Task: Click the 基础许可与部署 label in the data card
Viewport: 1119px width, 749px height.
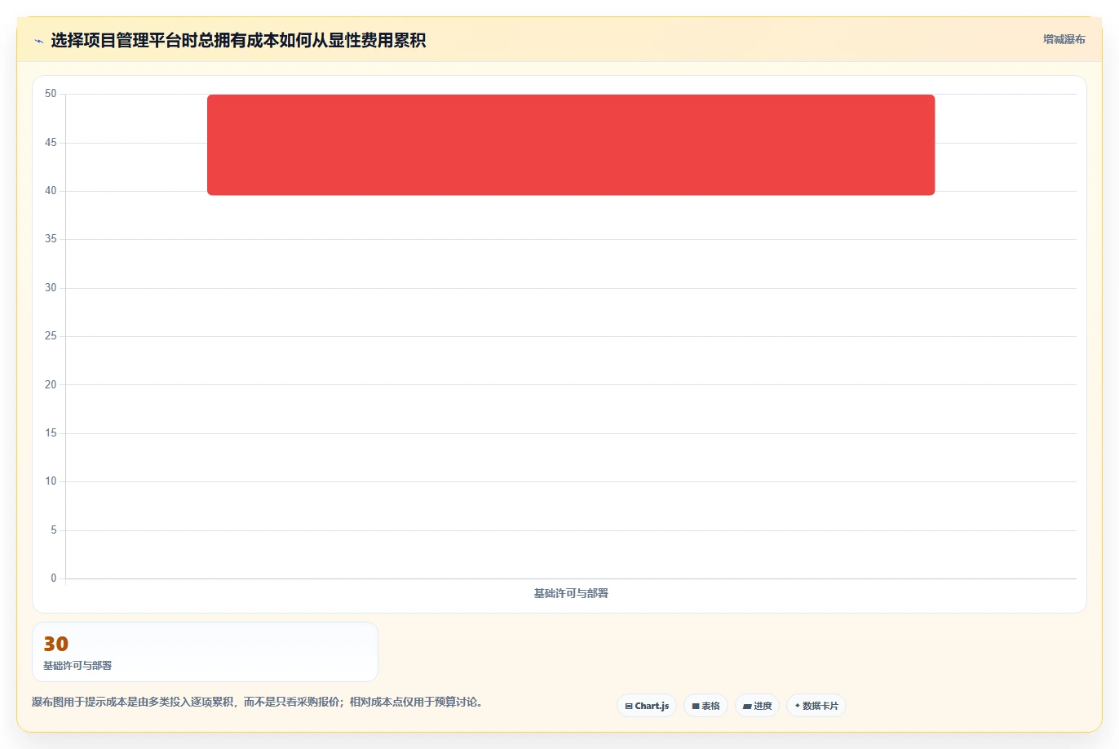Action: click(x=77, y=666)
